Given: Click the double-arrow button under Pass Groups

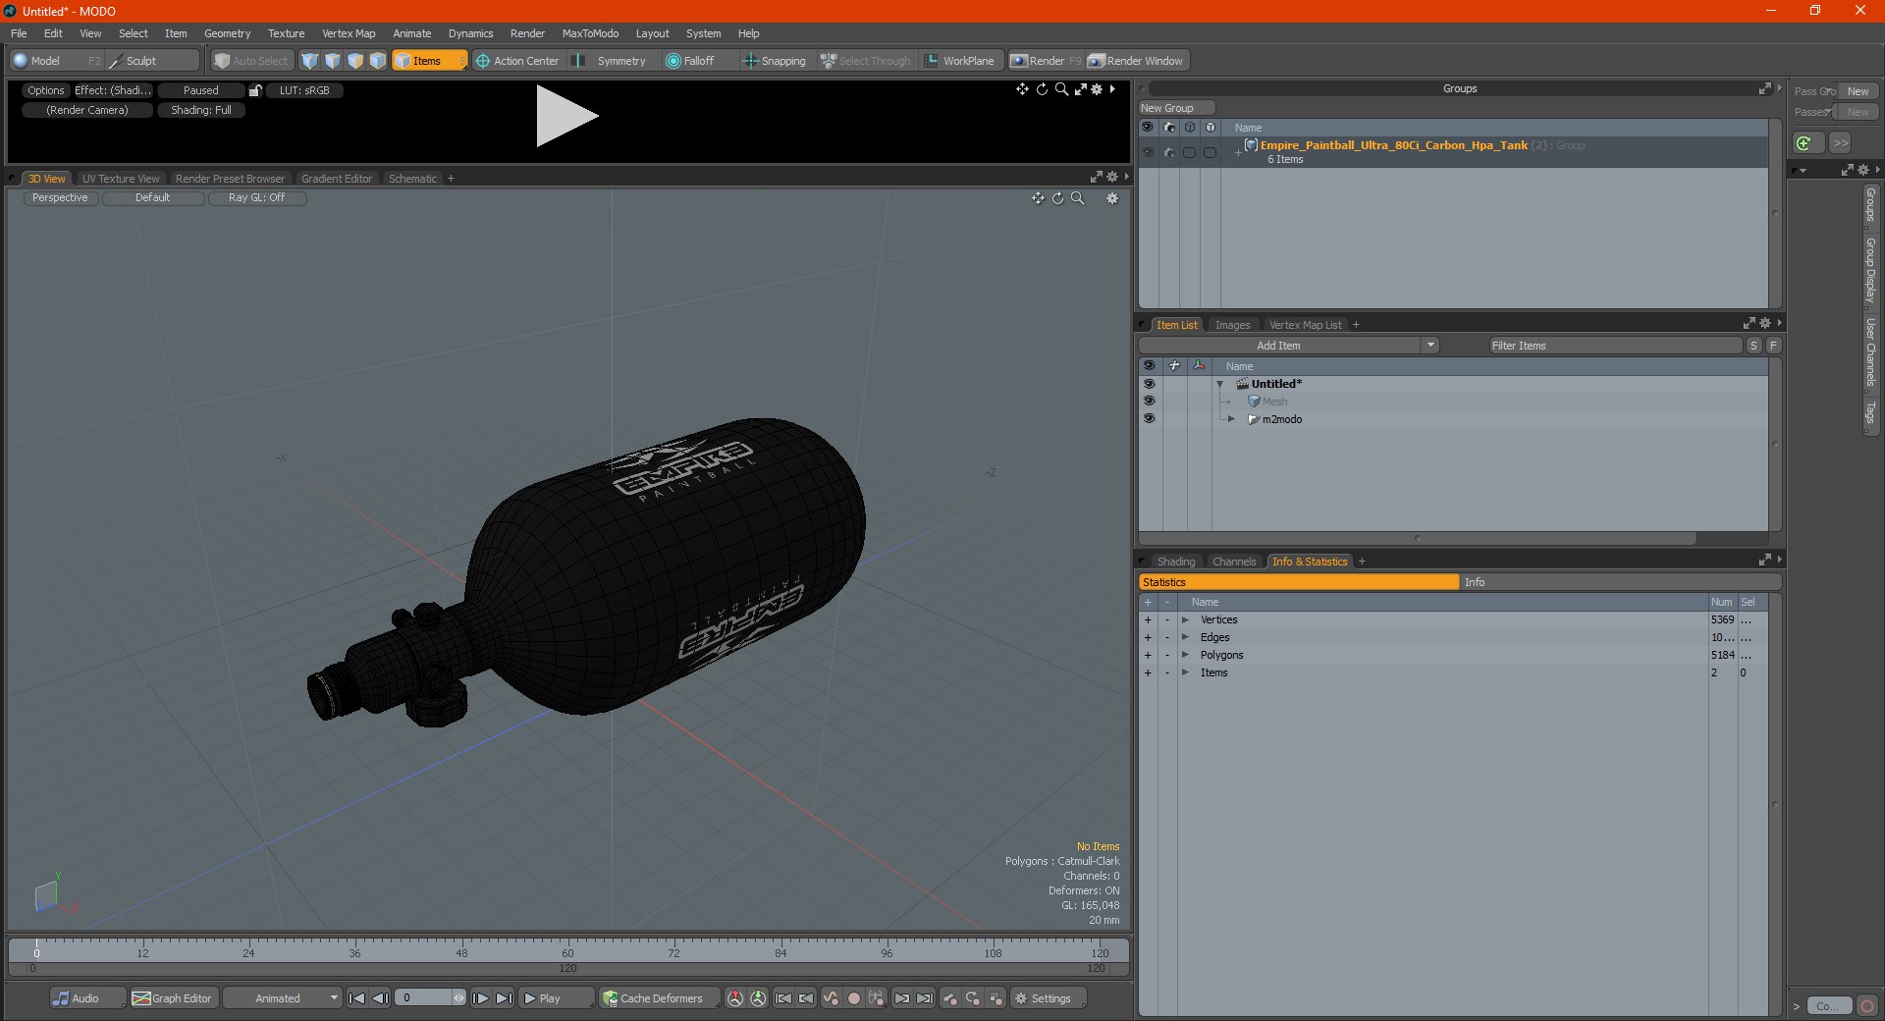Looking at the screenshot, I should pyautogui.click(x=1841, y=143).
